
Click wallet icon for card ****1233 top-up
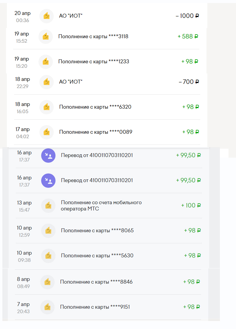tap(45, 62)
